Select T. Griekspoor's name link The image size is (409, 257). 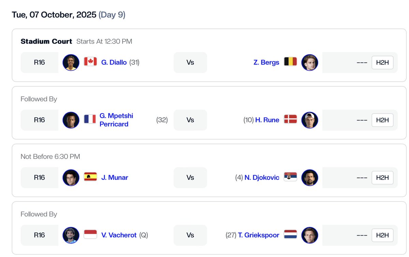click(259, 235)
